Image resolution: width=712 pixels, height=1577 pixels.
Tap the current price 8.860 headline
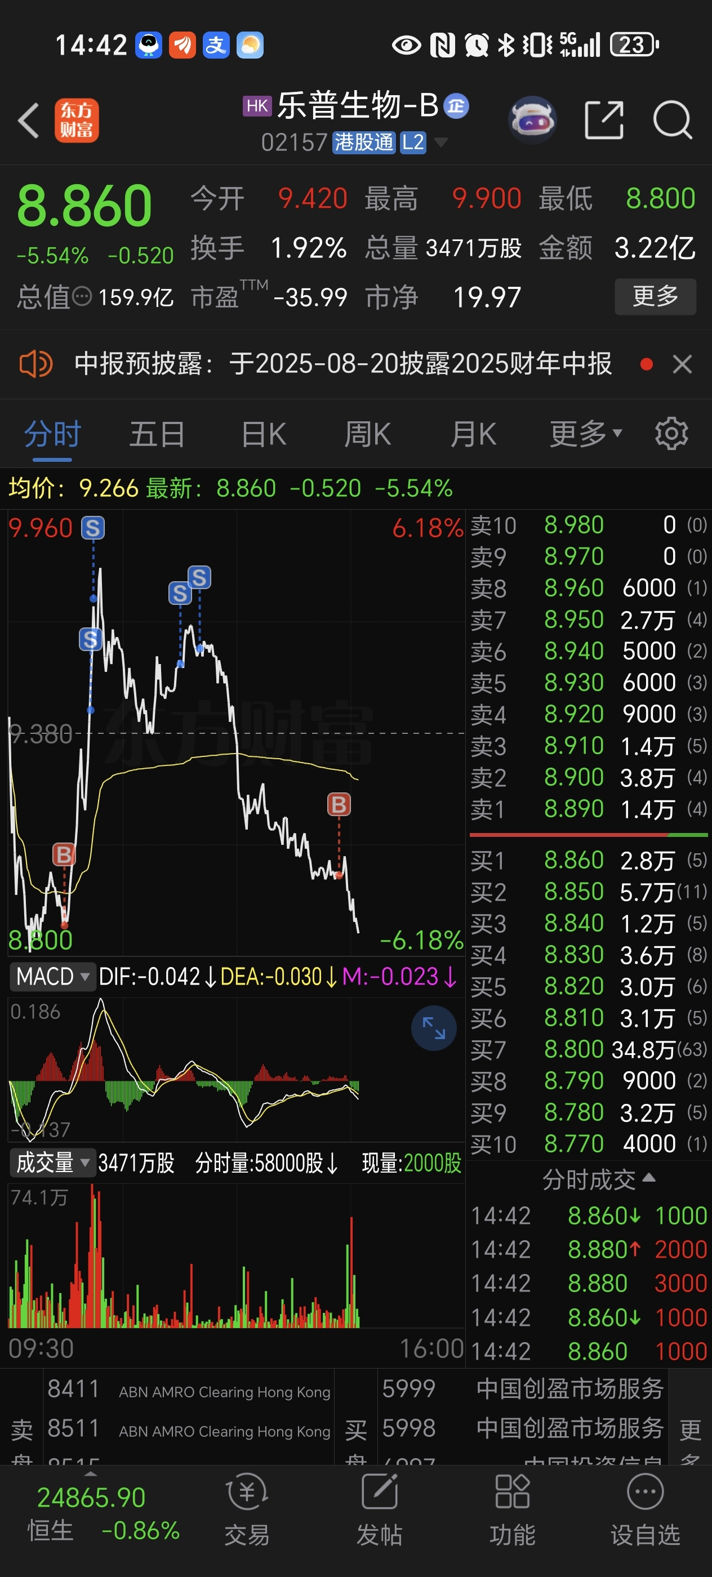click(84, 205)
